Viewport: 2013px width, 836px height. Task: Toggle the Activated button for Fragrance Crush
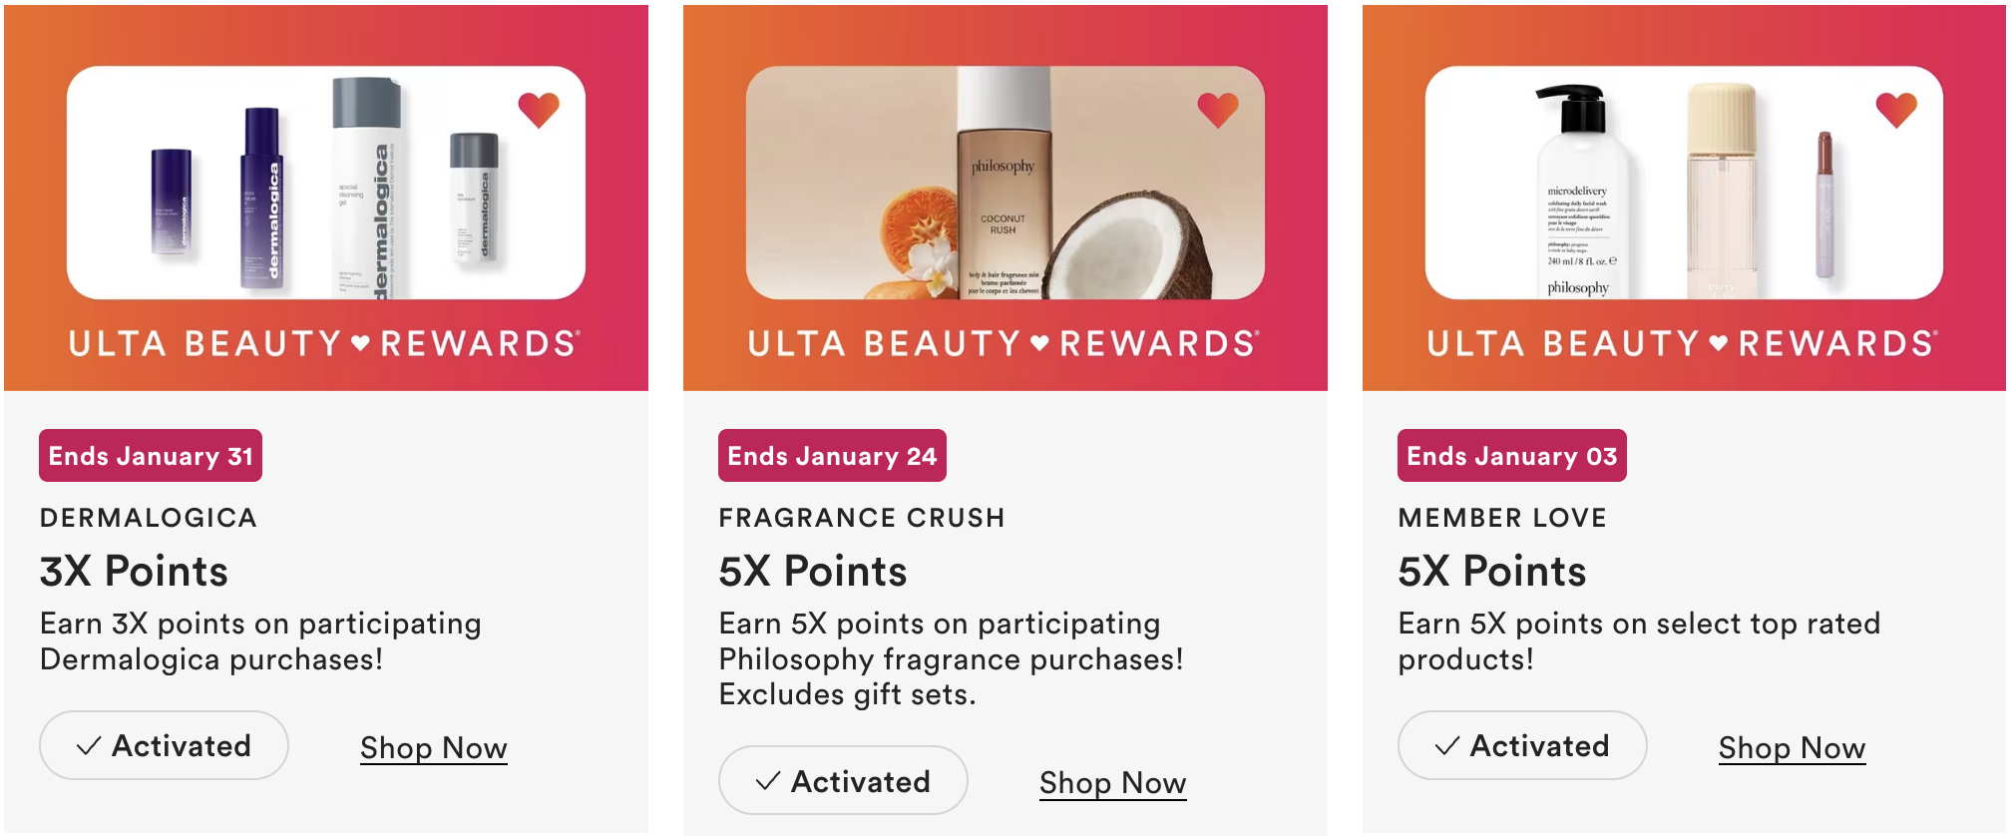coord(843,780)
